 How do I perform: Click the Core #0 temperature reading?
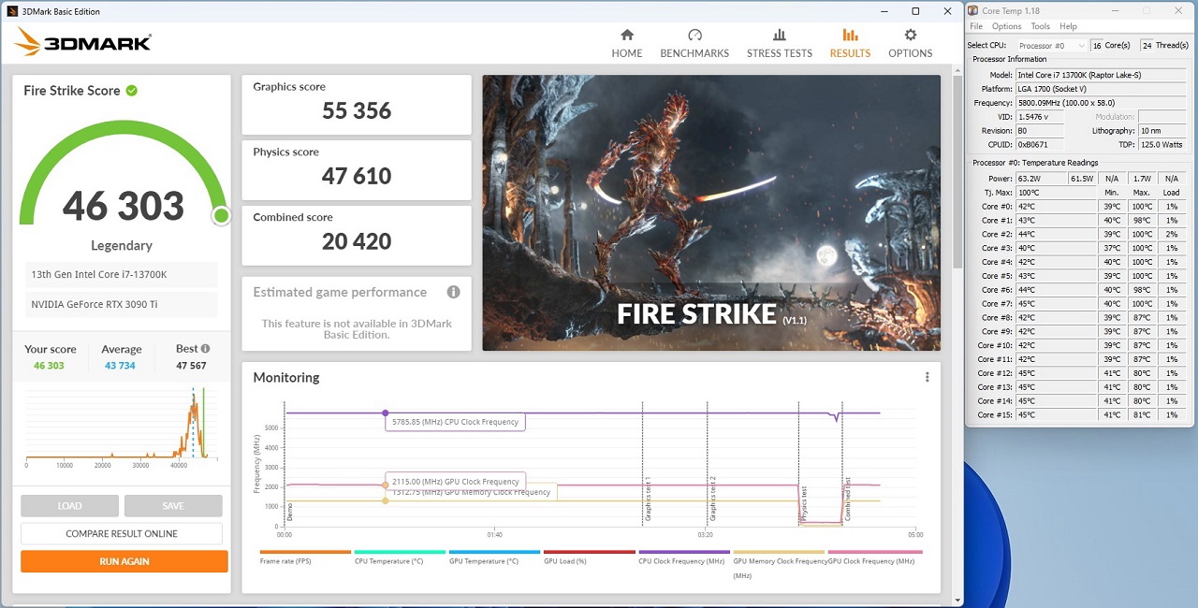click(x=1055, y=207)
